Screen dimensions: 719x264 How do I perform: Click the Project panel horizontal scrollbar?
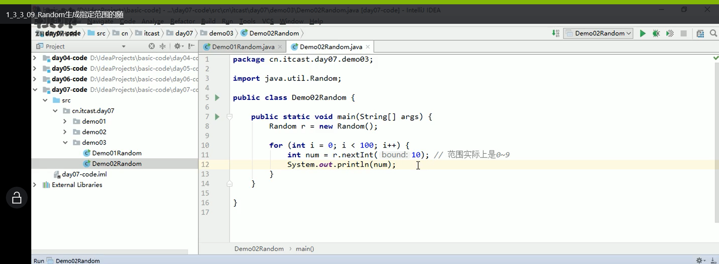[x=109, y=252]
